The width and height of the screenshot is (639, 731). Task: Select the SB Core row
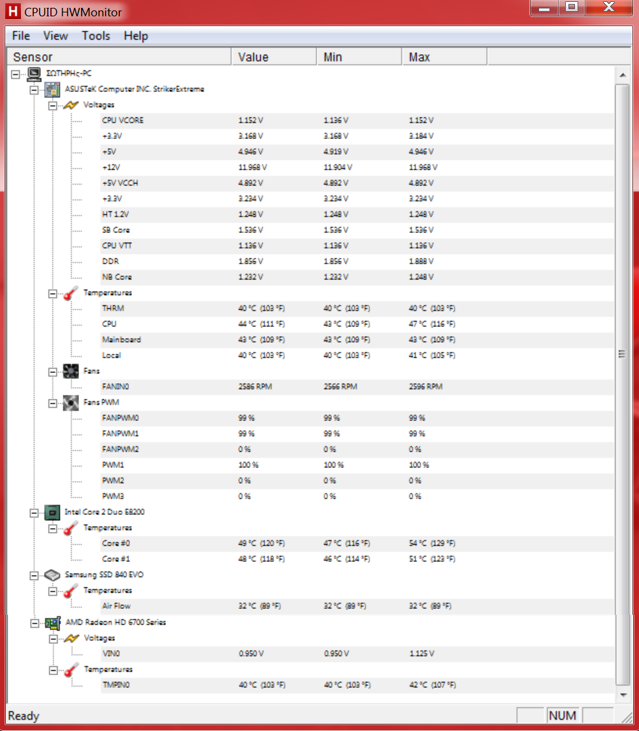click(x=357, y=230)
